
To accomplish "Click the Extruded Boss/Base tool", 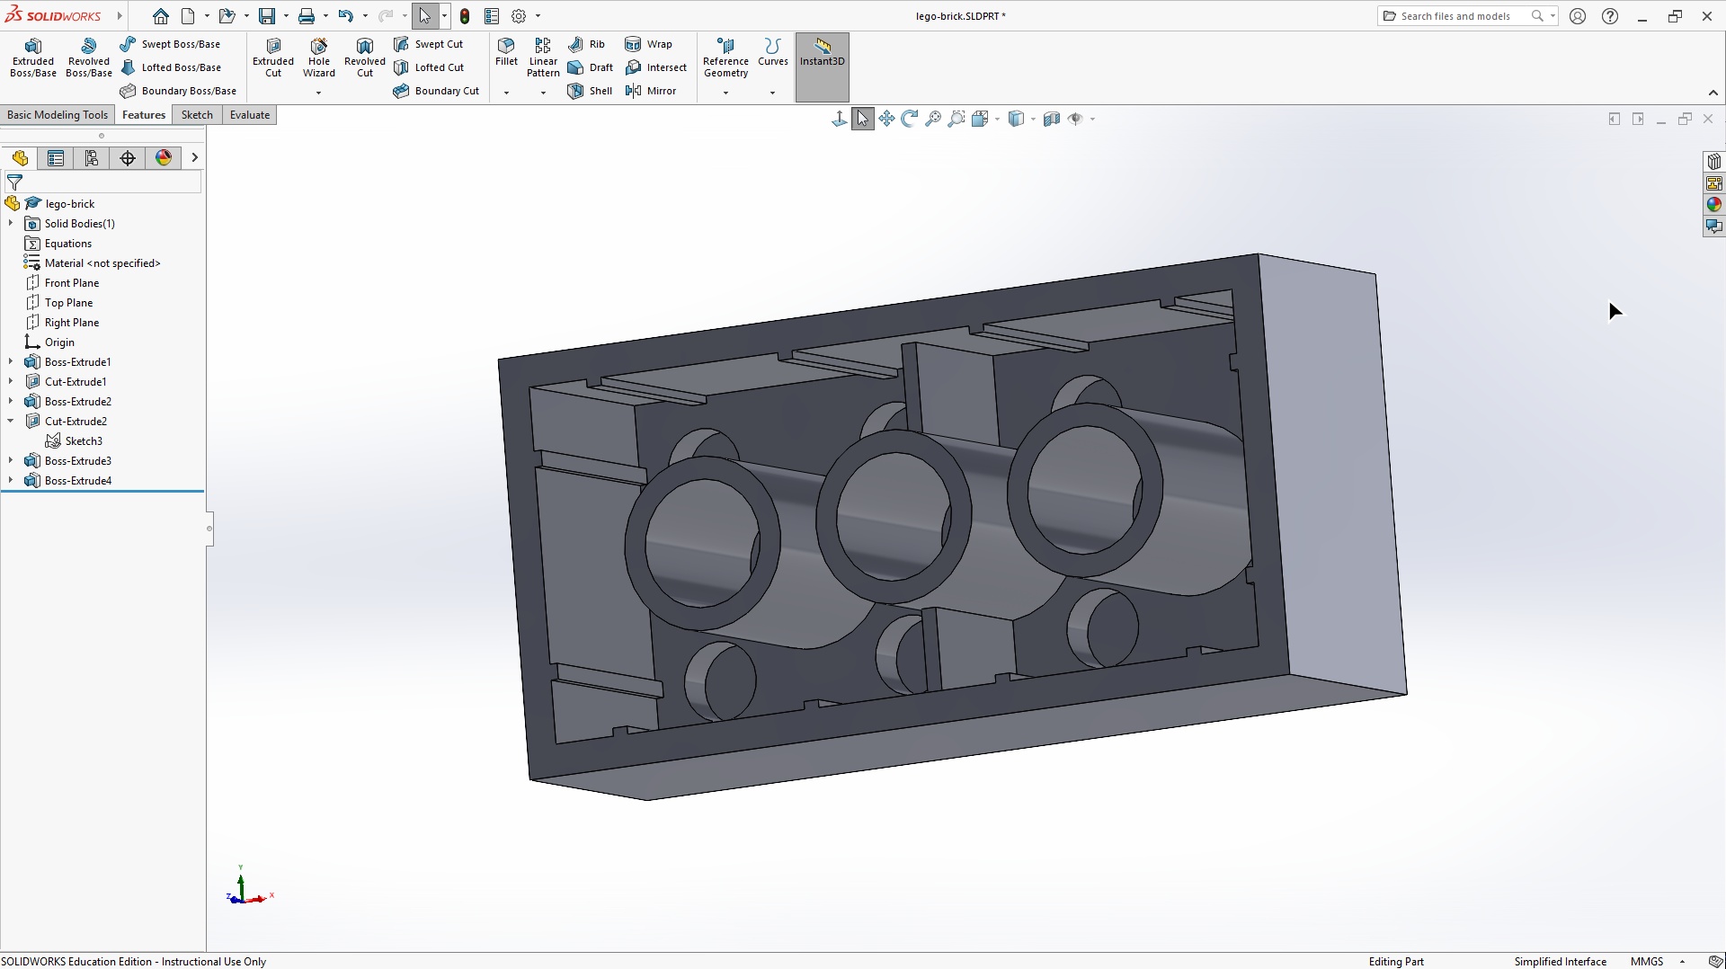I will [33, 58].
